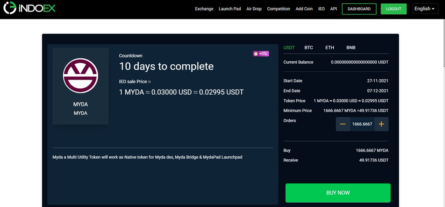Click the Indoex logo
The width and height of the screenshot is (445, 207).
(29, 7)
